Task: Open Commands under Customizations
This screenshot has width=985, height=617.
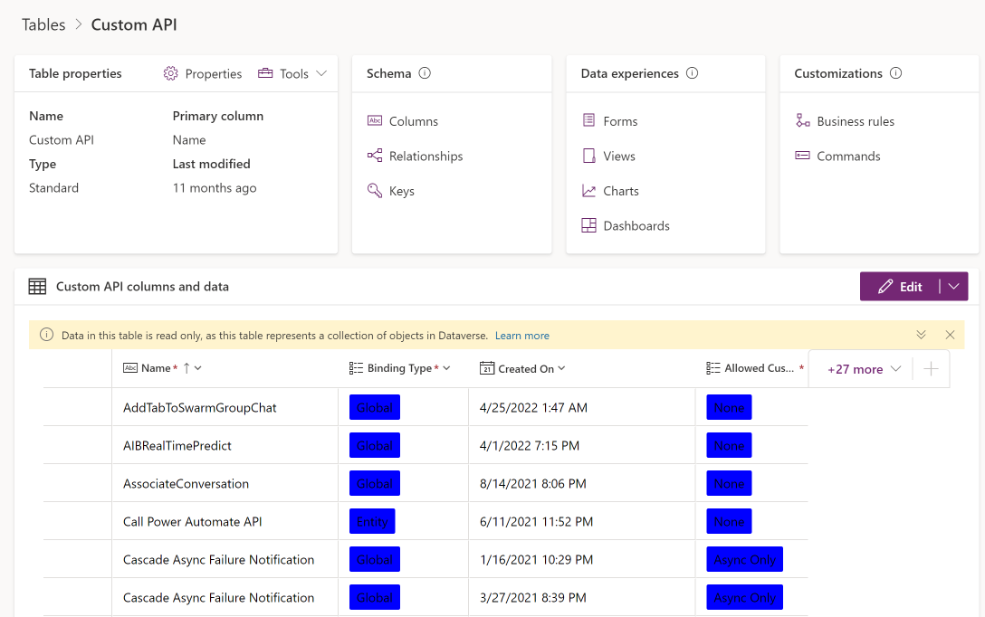Action: coord(847,156)
